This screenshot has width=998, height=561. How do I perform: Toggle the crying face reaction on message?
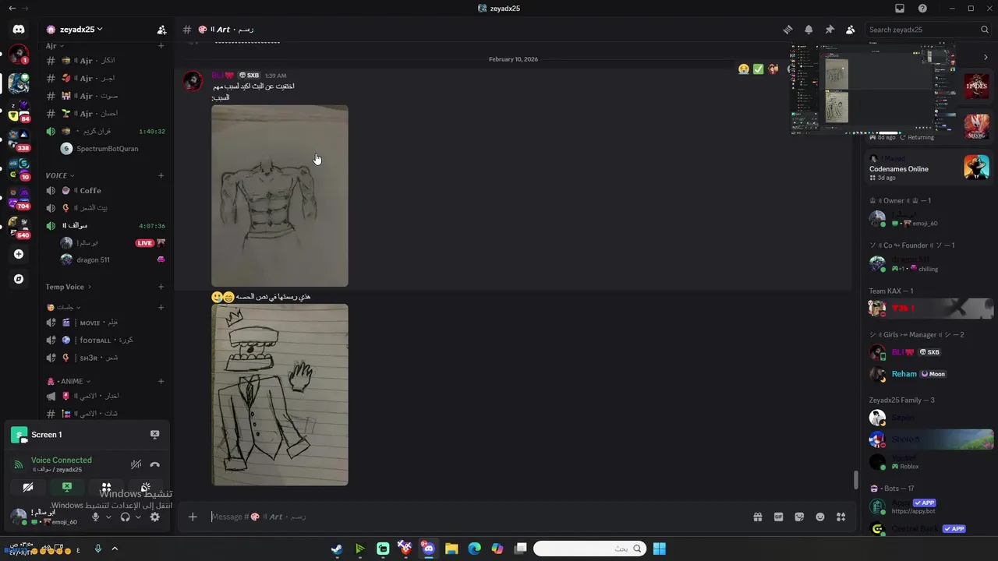coord(744,69)
